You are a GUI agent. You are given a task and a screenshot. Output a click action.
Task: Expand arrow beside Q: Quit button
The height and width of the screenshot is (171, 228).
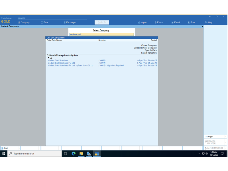coord(19,148)
